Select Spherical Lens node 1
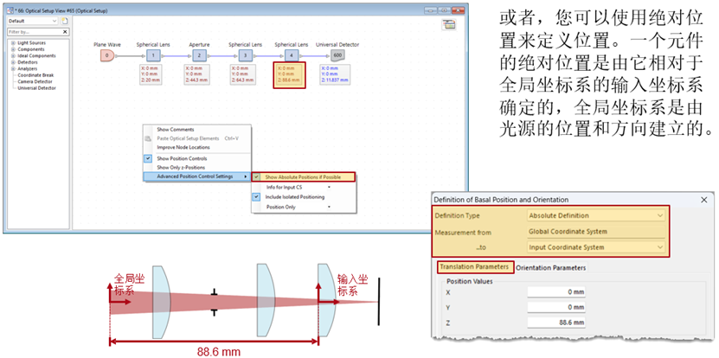This screenshot has width=719, height=358. [x=153, y=56]
